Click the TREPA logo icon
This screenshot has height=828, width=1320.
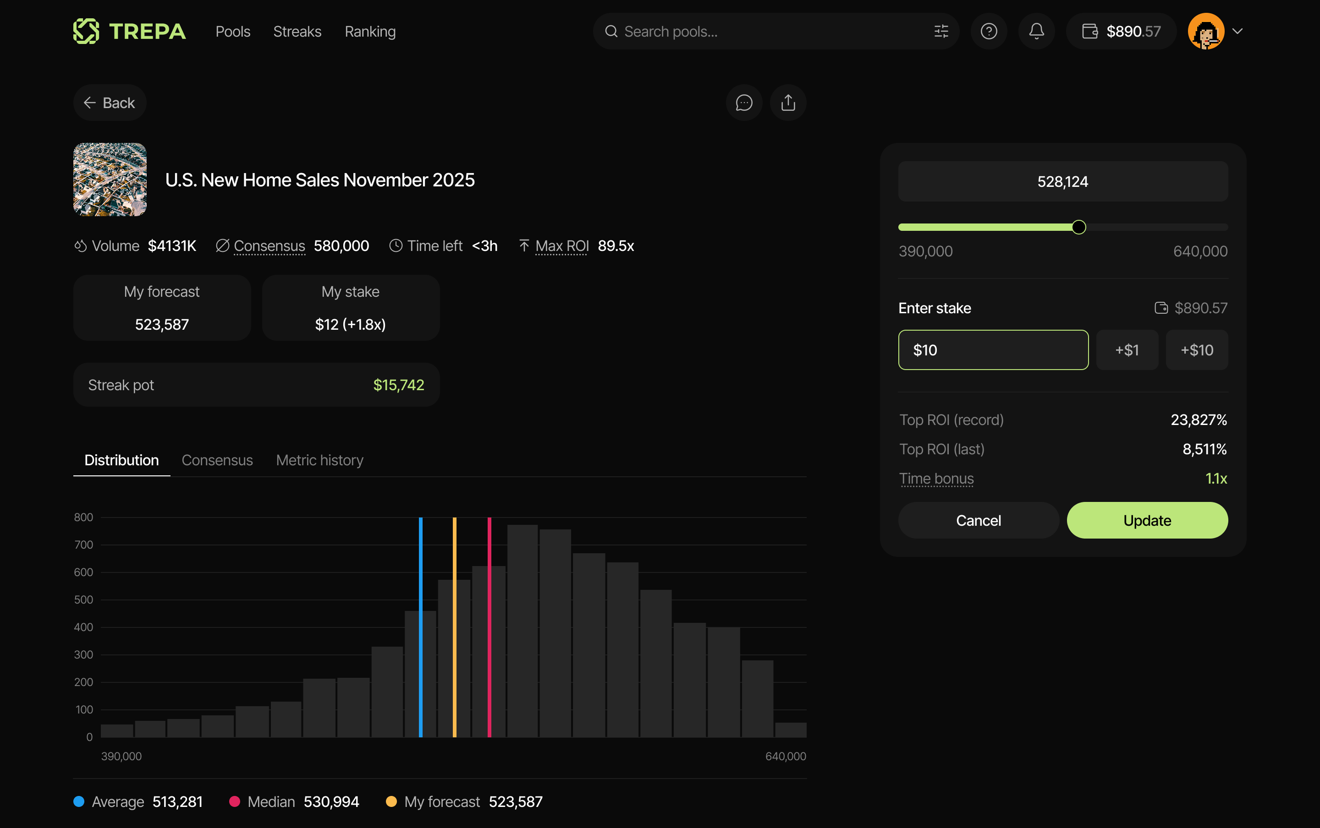[87, 31]
